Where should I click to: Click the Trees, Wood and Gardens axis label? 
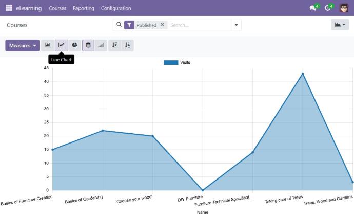click(328, 200)
